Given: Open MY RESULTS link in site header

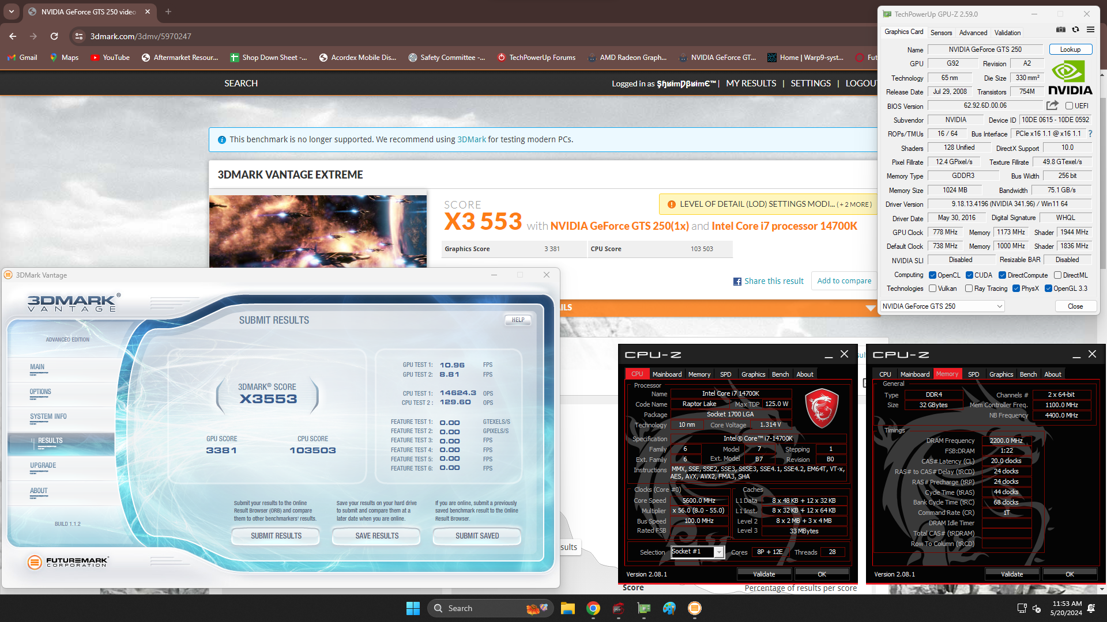Looking at the screenshot, I should (x=751, y=84).
